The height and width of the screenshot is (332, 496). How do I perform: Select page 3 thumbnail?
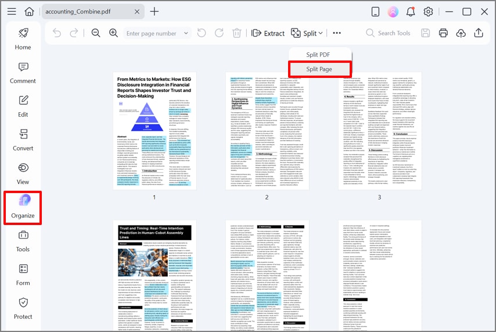pyautogui.click(x=380, y=131)
